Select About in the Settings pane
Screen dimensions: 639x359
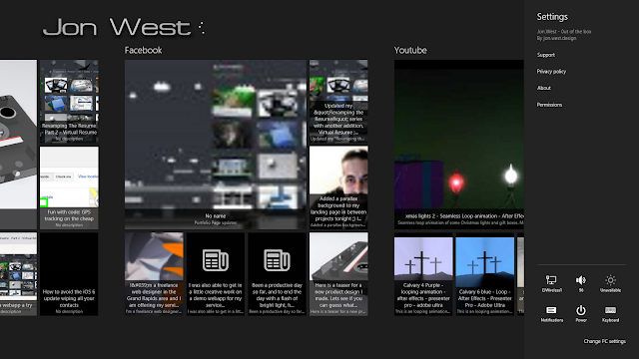(543, 88)
